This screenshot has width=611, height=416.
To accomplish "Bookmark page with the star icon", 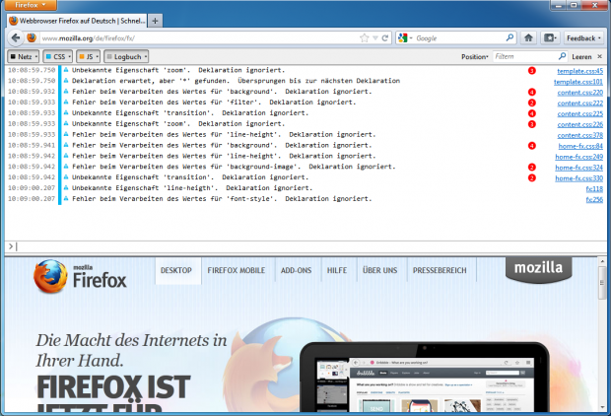I will tap(364, 37).
